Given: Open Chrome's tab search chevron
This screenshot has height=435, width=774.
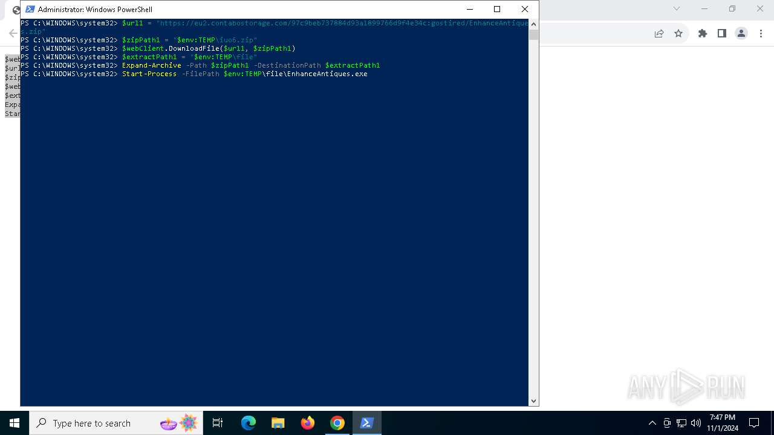Looking at the screenshot, I should coord(677,8).
